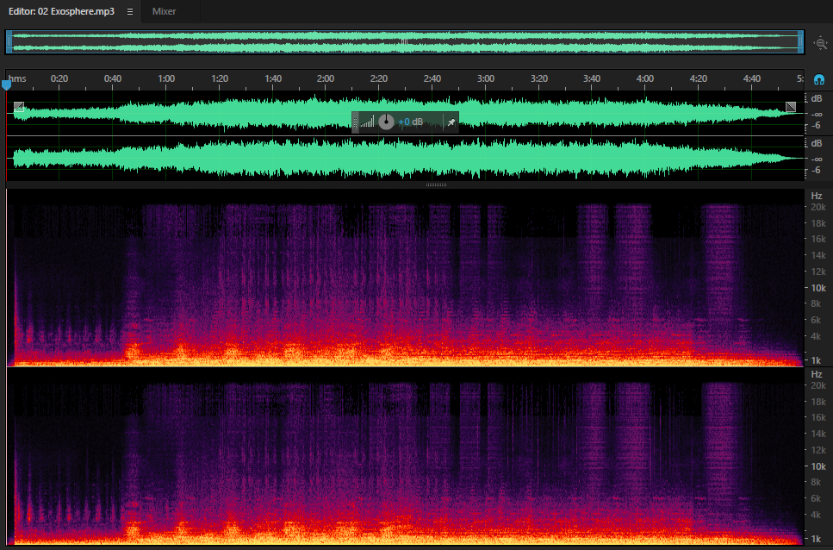
Task: Open the Editor panel hamburger menu
Action: pyautogui.click(x=129, y=12)
